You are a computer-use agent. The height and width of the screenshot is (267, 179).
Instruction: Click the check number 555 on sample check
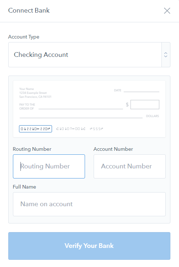point(96,129)
